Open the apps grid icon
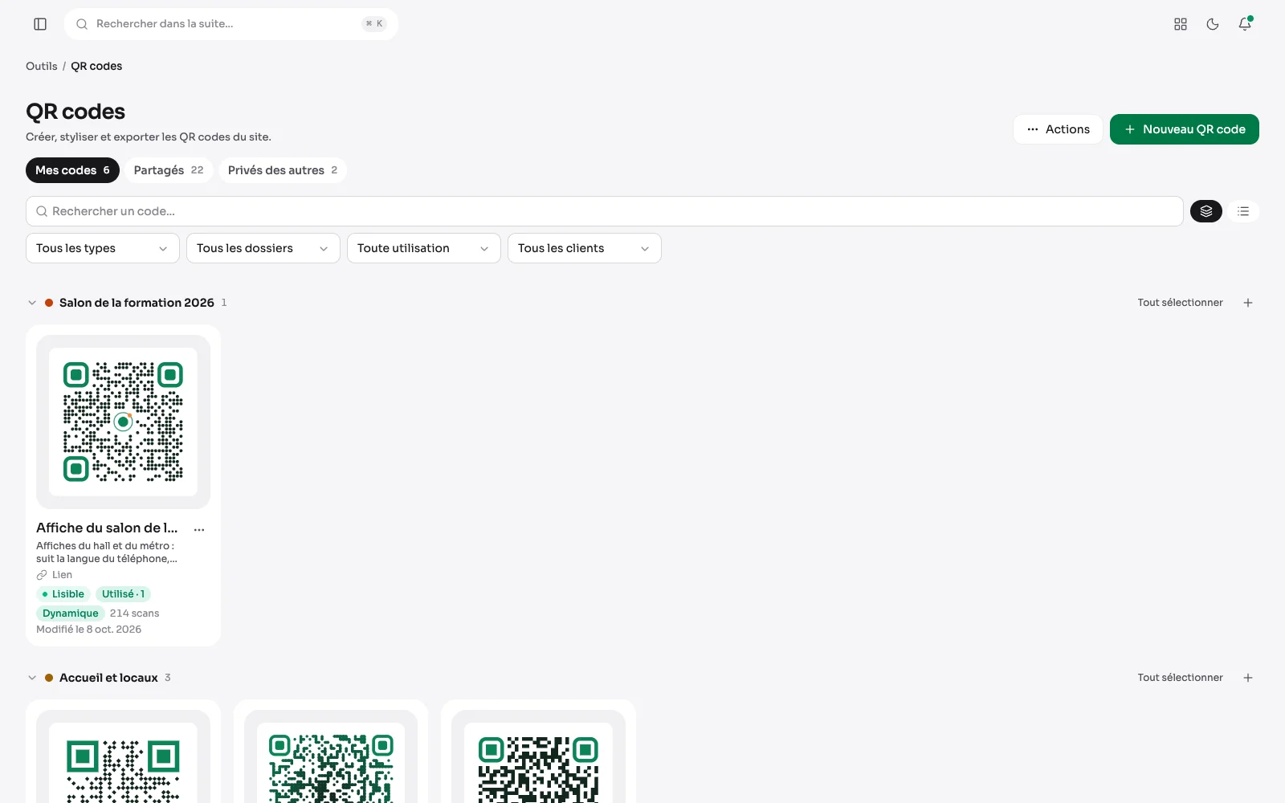The image size is (1285, 803). [x=1181, y=24]
